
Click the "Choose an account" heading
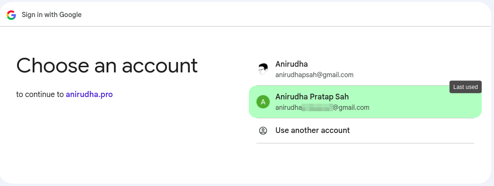[107, 66]
